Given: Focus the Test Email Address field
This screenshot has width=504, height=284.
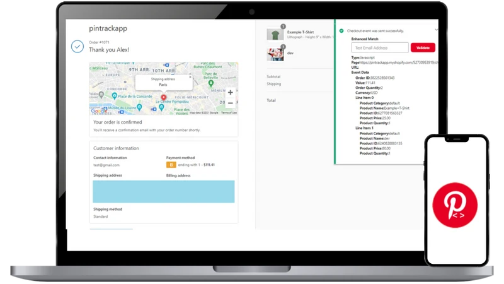Looking at the screenshot, I should 380,48.
